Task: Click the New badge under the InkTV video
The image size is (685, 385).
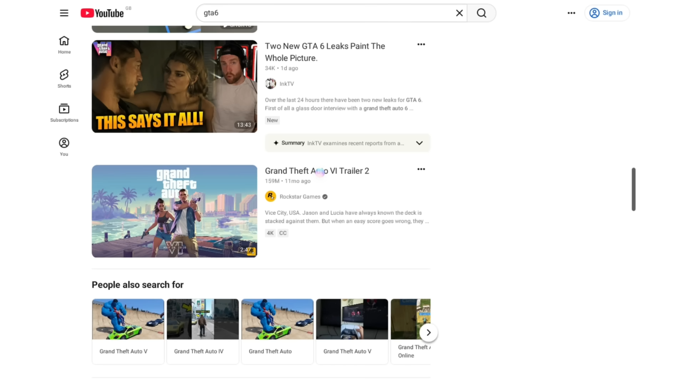Action: [x=272, y=120]
